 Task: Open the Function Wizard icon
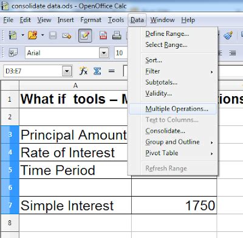(x=83, y=71)
